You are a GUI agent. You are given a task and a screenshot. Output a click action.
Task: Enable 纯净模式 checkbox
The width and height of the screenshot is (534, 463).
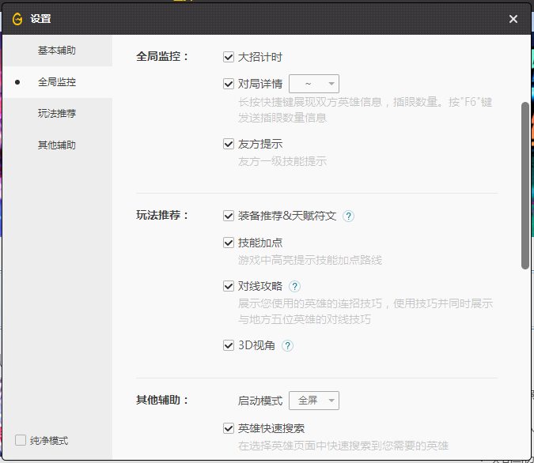pyautogui.click(x=21, y=440)
